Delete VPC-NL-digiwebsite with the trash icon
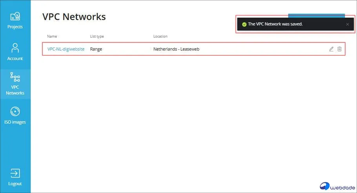The height and width of the screenshot is (193, 357). 339,49
